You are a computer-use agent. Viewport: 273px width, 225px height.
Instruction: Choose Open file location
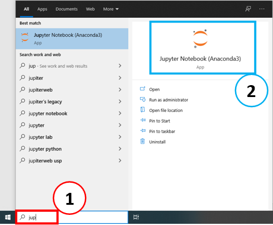tap(166, 111)
